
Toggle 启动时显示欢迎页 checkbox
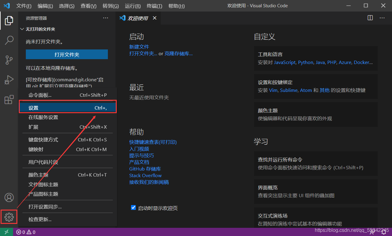pos(133,207)
